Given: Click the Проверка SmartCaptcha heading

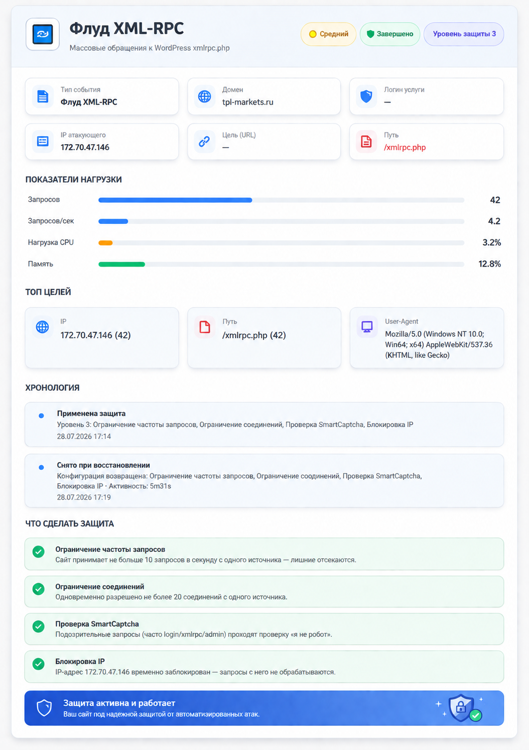Looking at the screenshot, I should coord(97,624).
